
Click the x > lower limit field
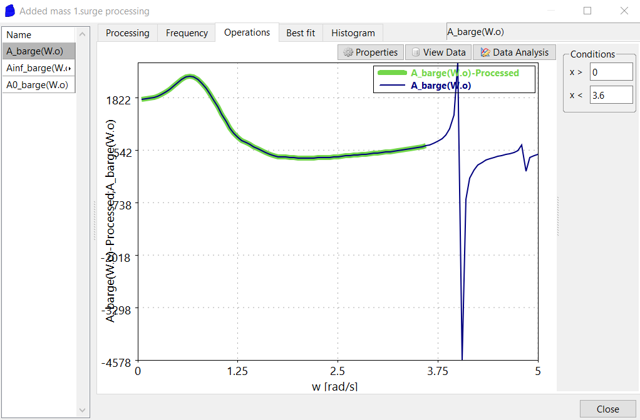(x=611, y=72)
